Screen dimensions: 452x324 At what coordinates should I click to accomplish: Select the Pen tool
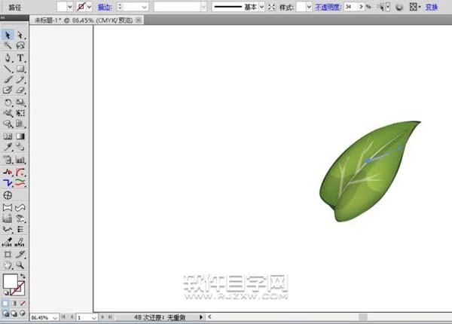(x=8, y=58)
